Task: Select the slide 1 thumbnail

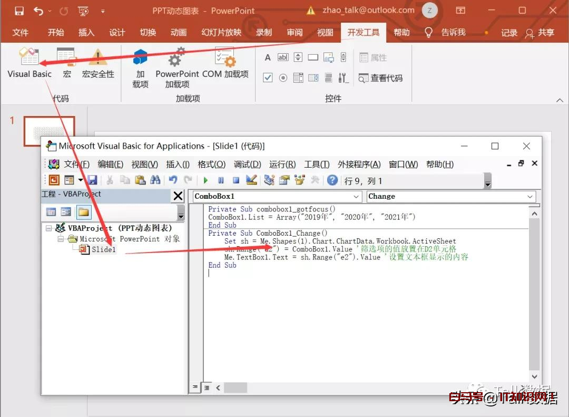Action: tap(50, 131)
